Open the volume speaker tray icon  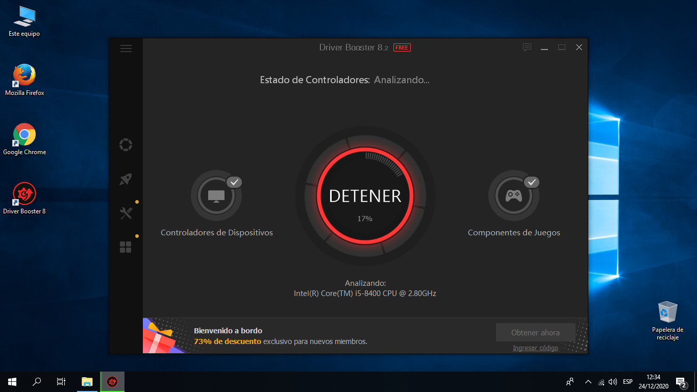(613, 382)
